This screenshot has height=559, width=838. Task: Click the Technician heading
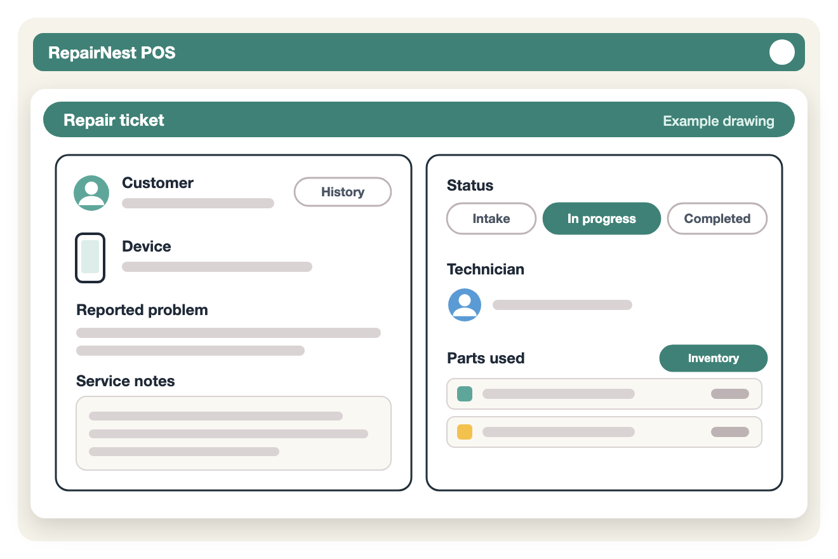click(486, 269)
